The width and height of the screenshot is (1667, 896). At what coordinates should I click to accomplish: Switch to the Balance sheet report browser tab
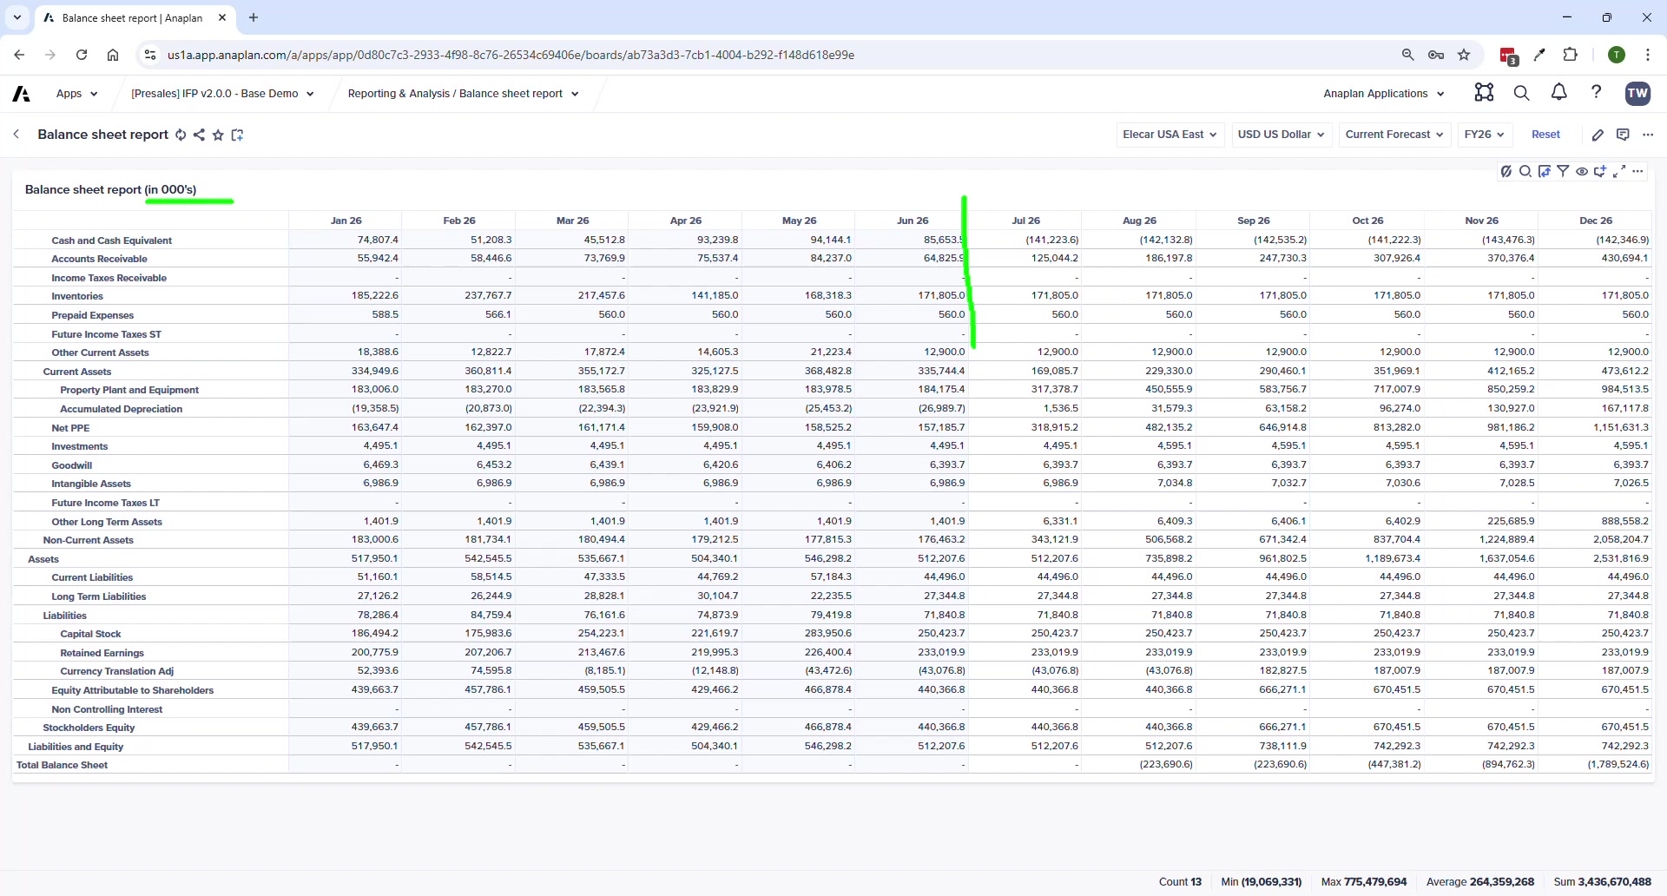coord(130,17)
